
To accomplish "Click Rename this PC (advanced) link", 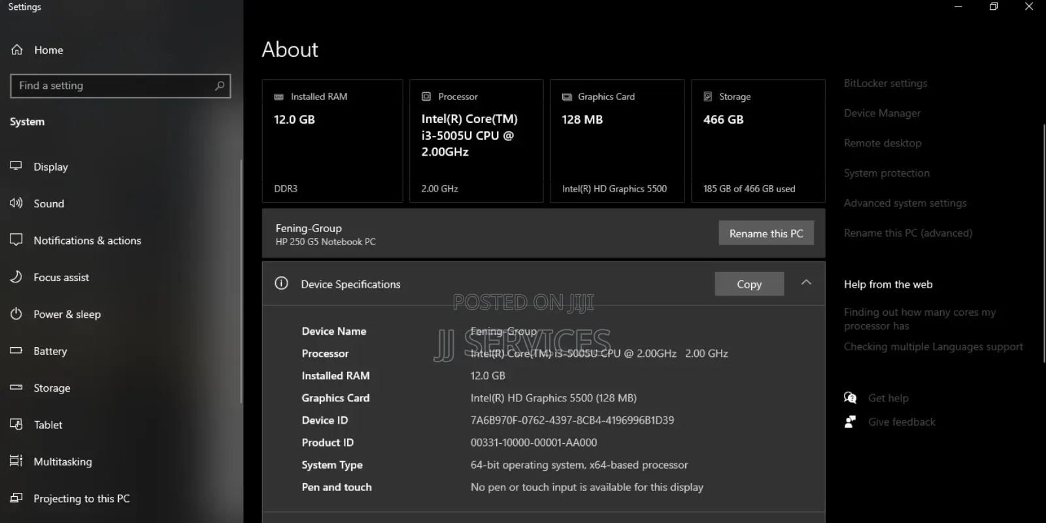I will 908,233.
